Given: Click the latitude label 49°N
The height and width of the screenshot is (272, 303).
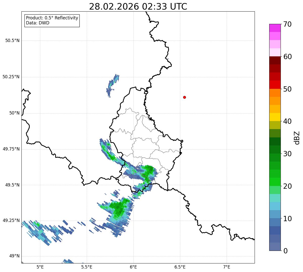Looking at the screenshot, I should tap(14, 256).
